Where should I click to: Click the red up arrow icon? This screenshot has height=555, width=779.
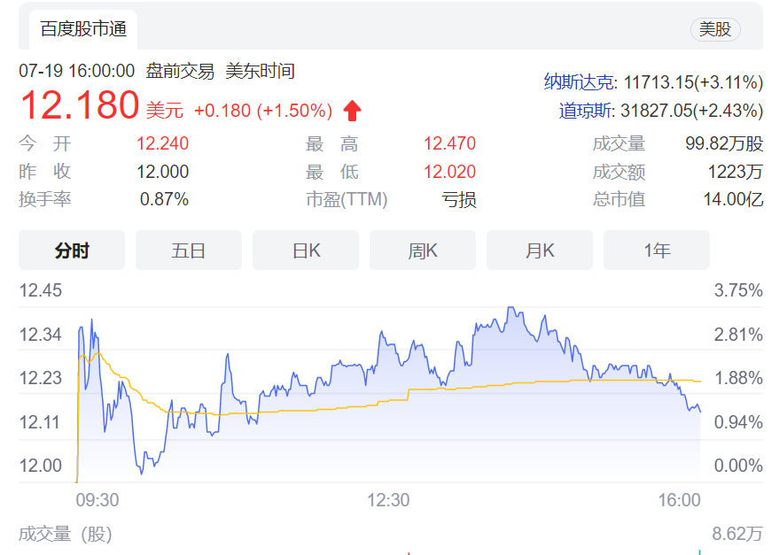(353, 111)
